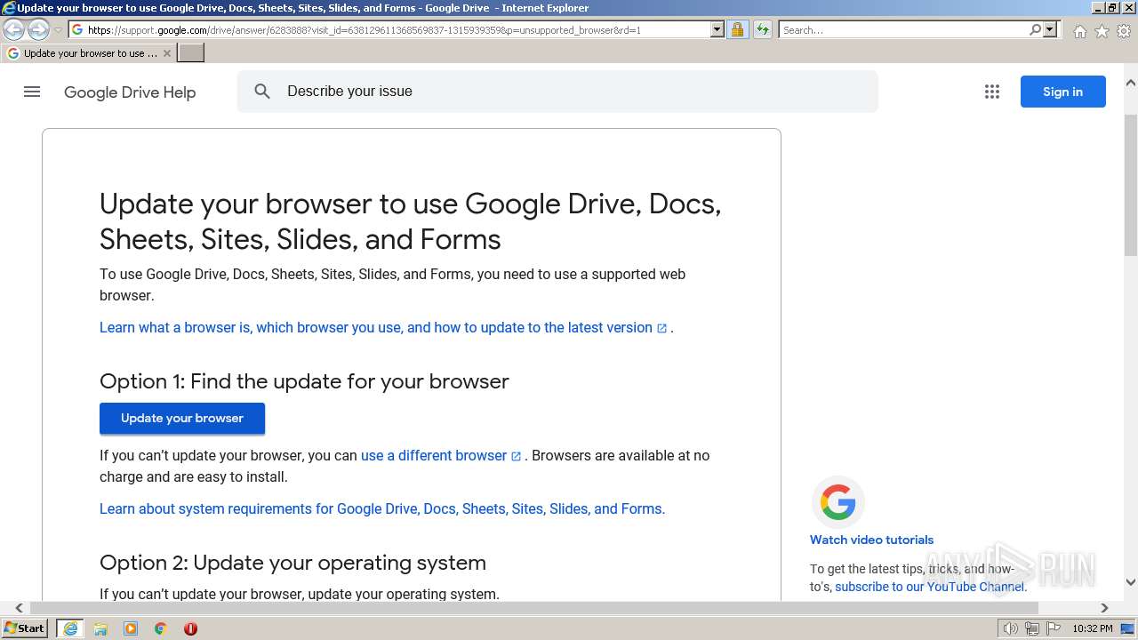The height and width of the screenshot is (640, 1138).
Task: Click the horizontal scrollbar right arrow
Action: click(1104, 608)
